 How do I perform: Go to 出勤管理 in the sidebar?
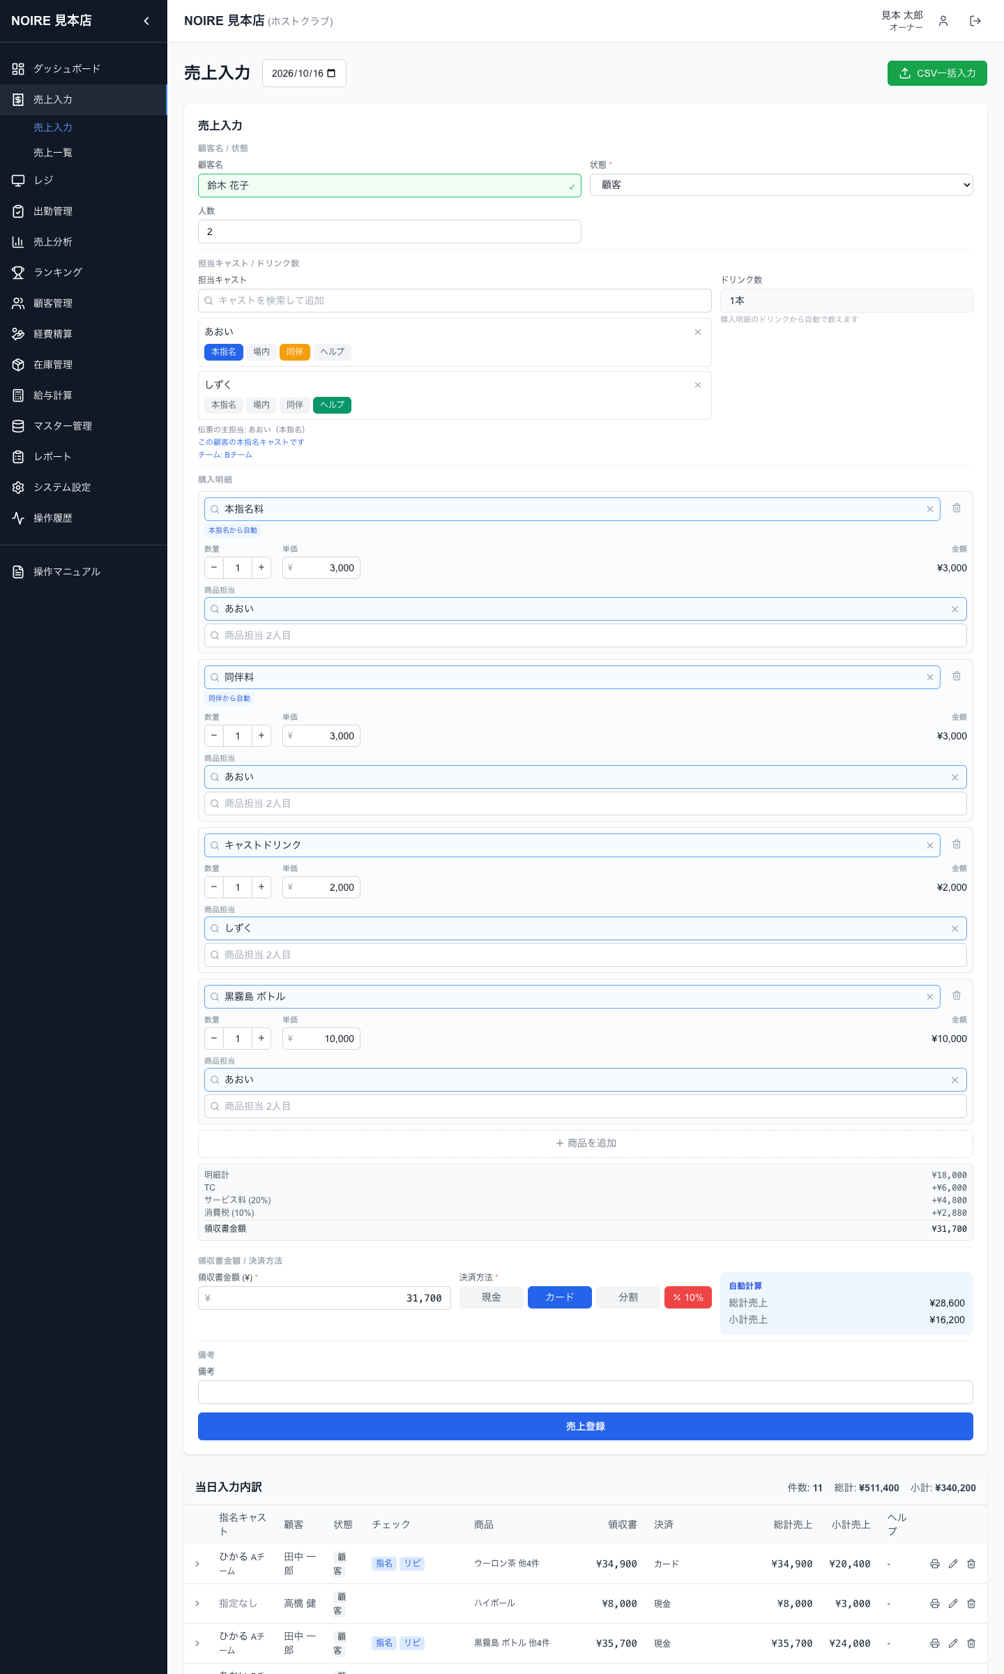(x=84, y=211)
